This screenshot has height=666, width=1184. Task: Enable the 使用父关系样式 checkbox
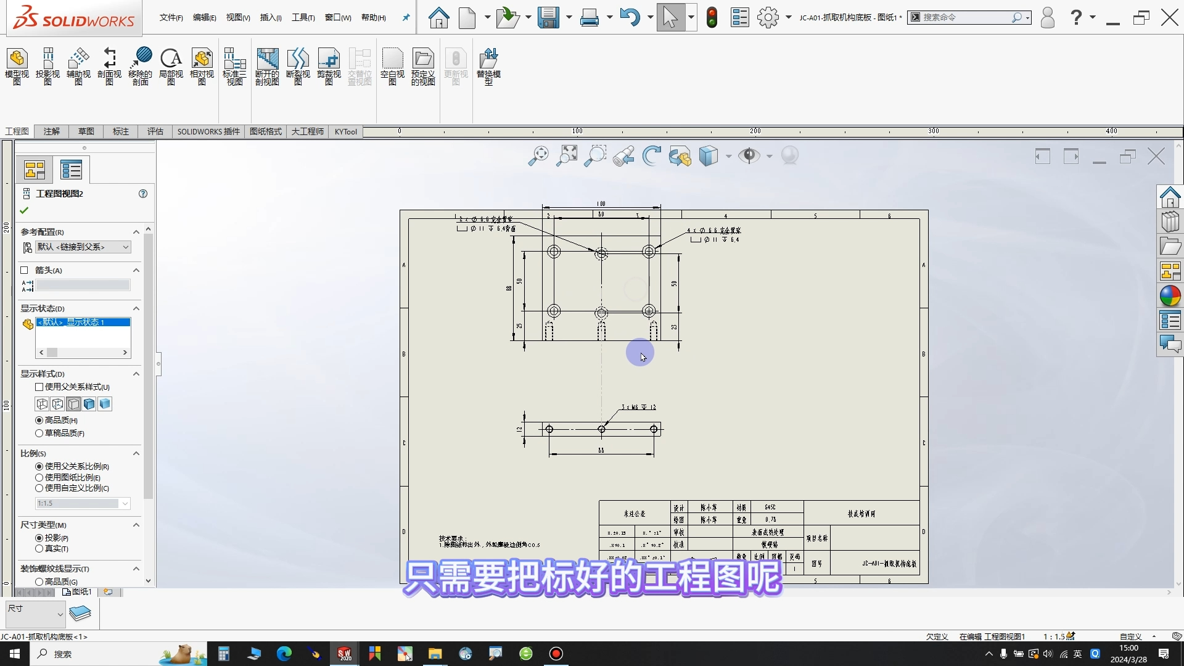38,387
